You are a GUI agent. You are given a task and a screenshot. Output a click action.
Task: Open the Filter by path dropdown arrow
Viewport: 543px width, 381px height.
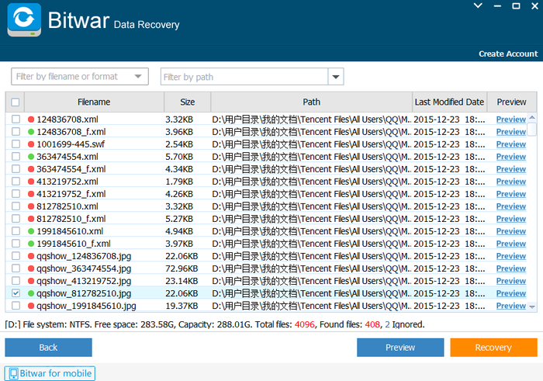click(x=336, y=77)
